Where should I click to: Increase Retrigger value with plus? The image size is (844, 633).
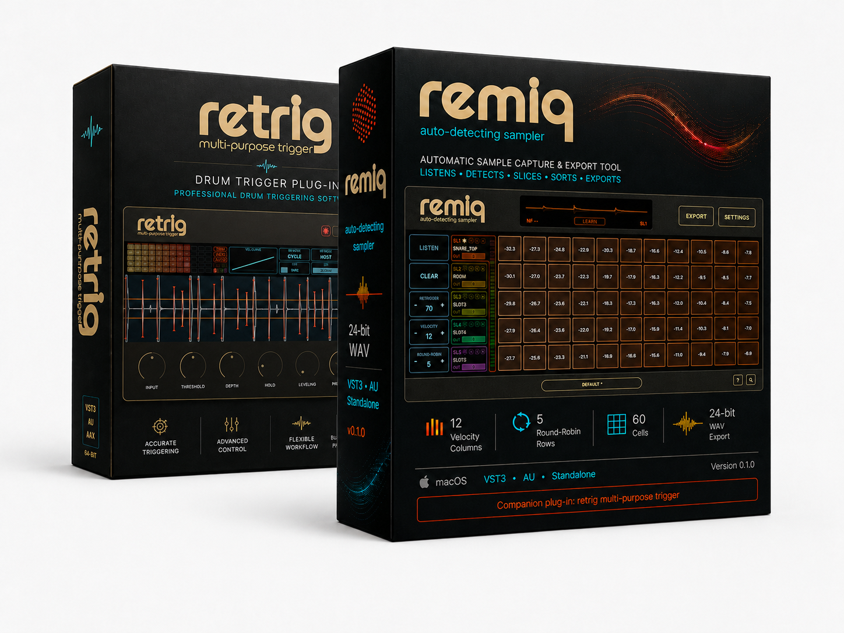[442, 305]
